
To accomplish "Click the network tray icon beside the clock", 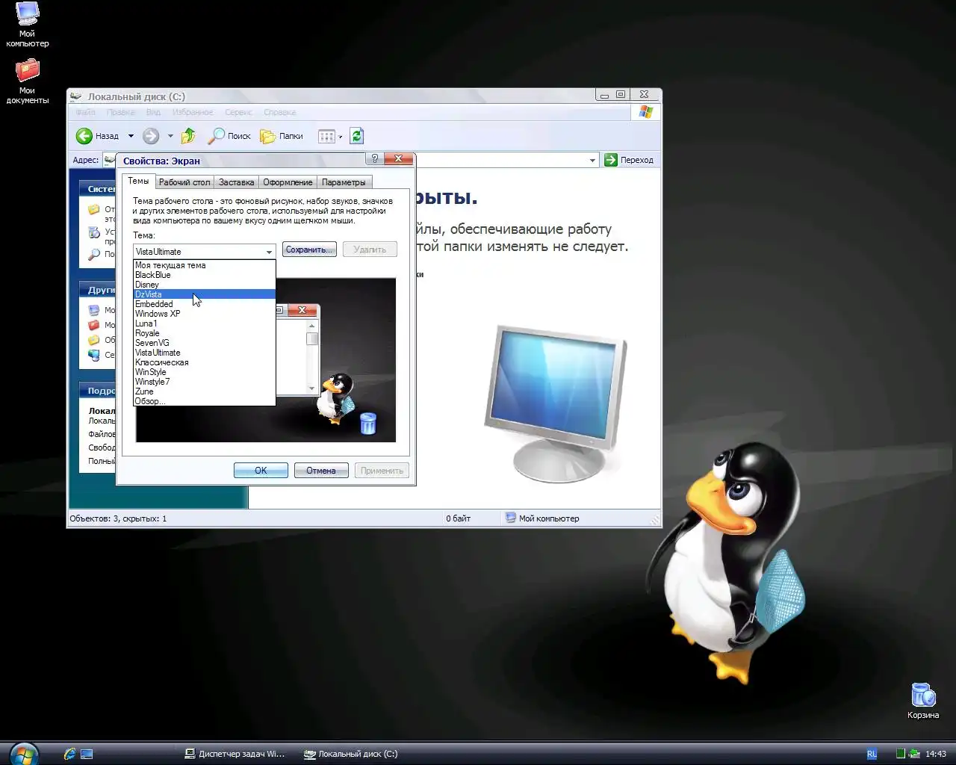I will (x=914, y=754).
